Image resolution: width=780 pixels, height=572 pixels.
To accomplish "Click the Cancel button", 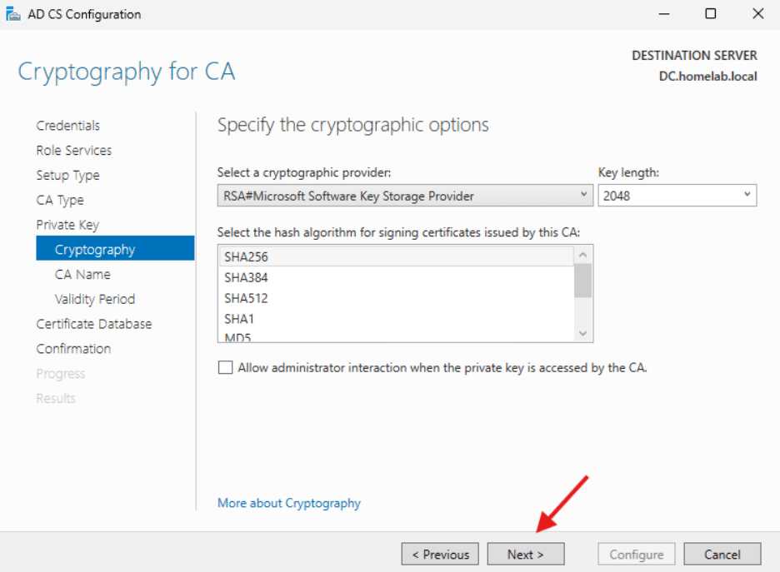I will click(x=722, y=553).
